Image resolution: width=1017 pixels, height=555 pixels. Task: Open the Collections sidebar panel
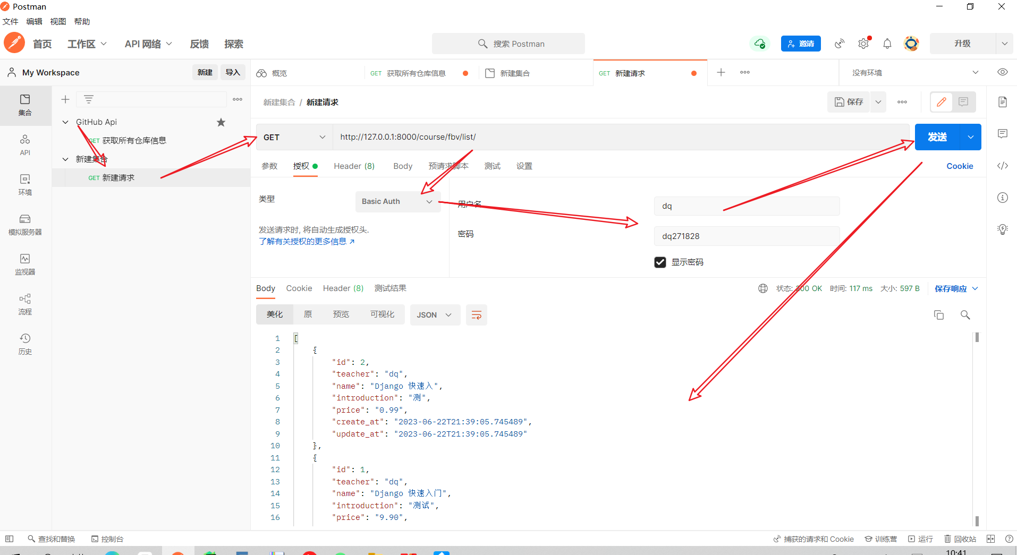[x=25, y=105]
